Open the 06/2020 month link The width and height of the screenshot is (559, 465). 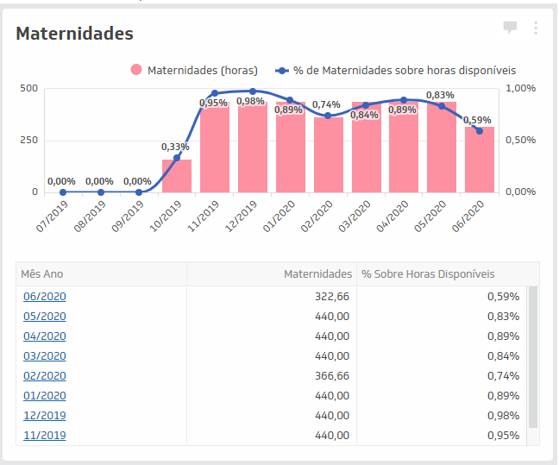tap(45, 296)
